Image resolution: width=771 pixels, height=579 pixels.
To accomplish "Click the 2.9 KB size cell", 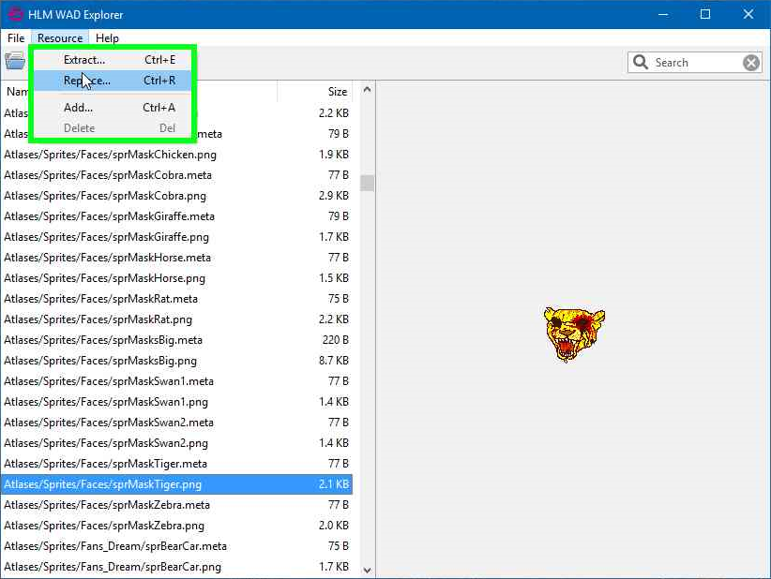I will (333, 196).
